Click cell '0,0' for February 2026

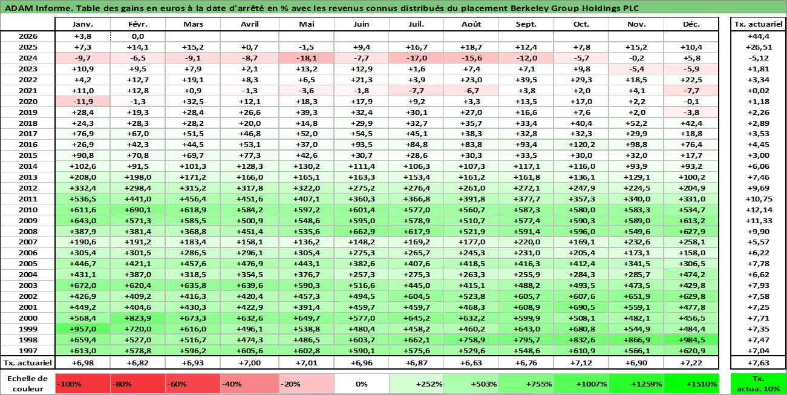pyautogui.click(x=138, y=36)
